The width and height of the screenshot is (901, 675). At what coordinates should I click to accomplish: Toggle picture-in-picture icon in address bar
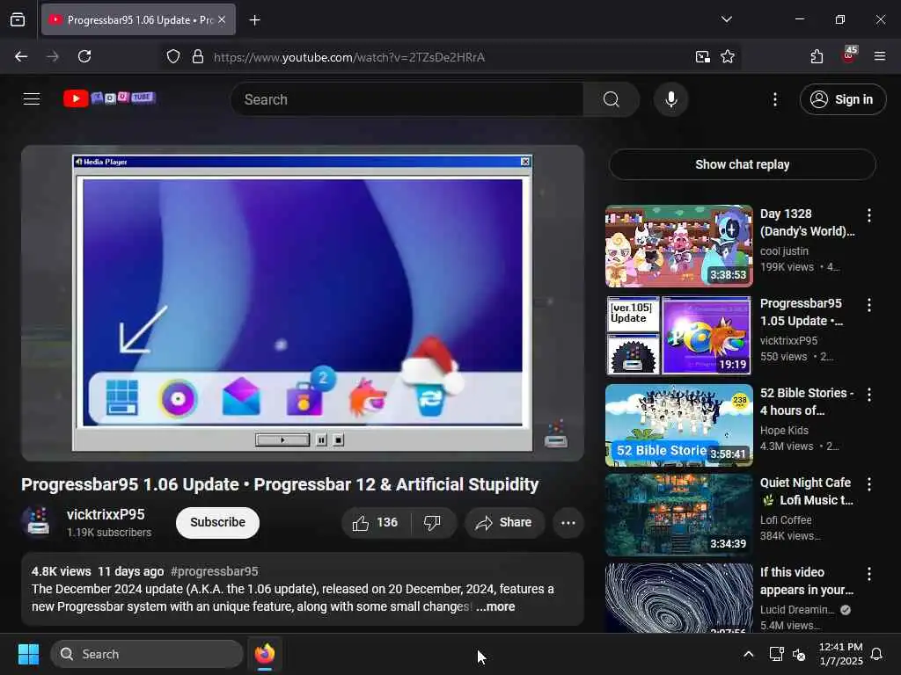coord(703,57)
